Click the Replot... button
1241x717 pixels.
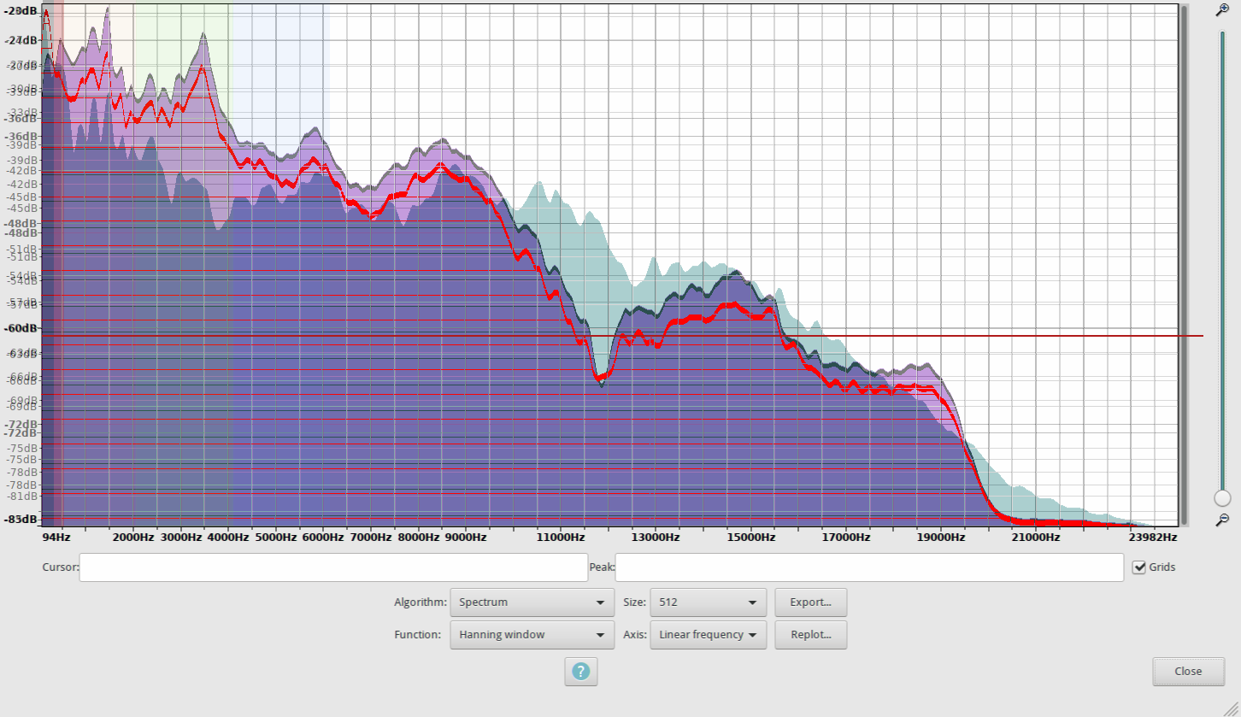click(x=810, y=635)
